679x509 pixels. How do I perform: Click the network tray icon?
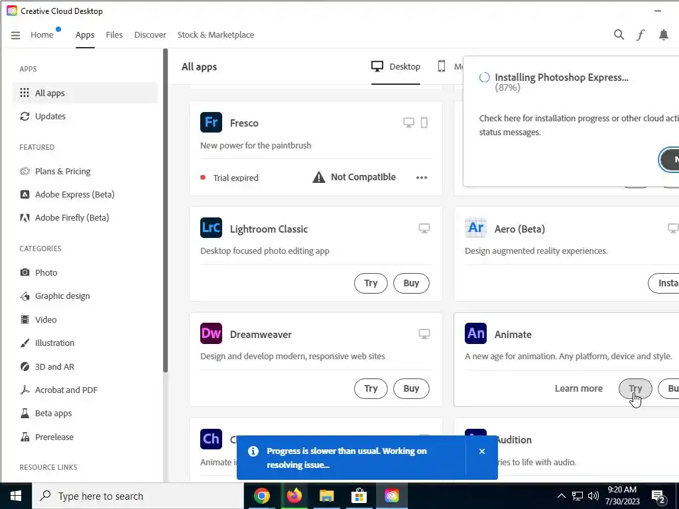coord(578,496)
